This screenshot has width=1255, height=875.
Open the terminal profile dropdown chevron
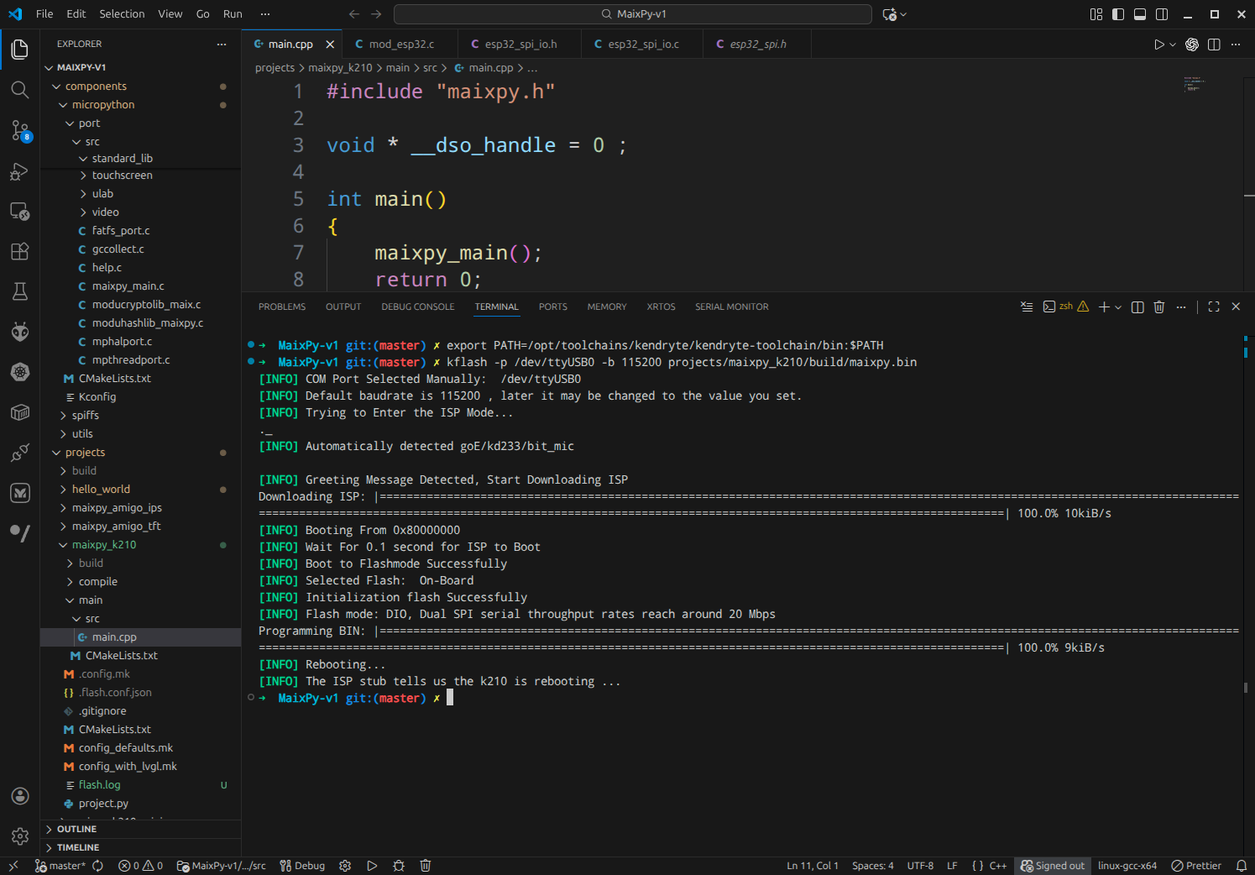(1116, 307)
